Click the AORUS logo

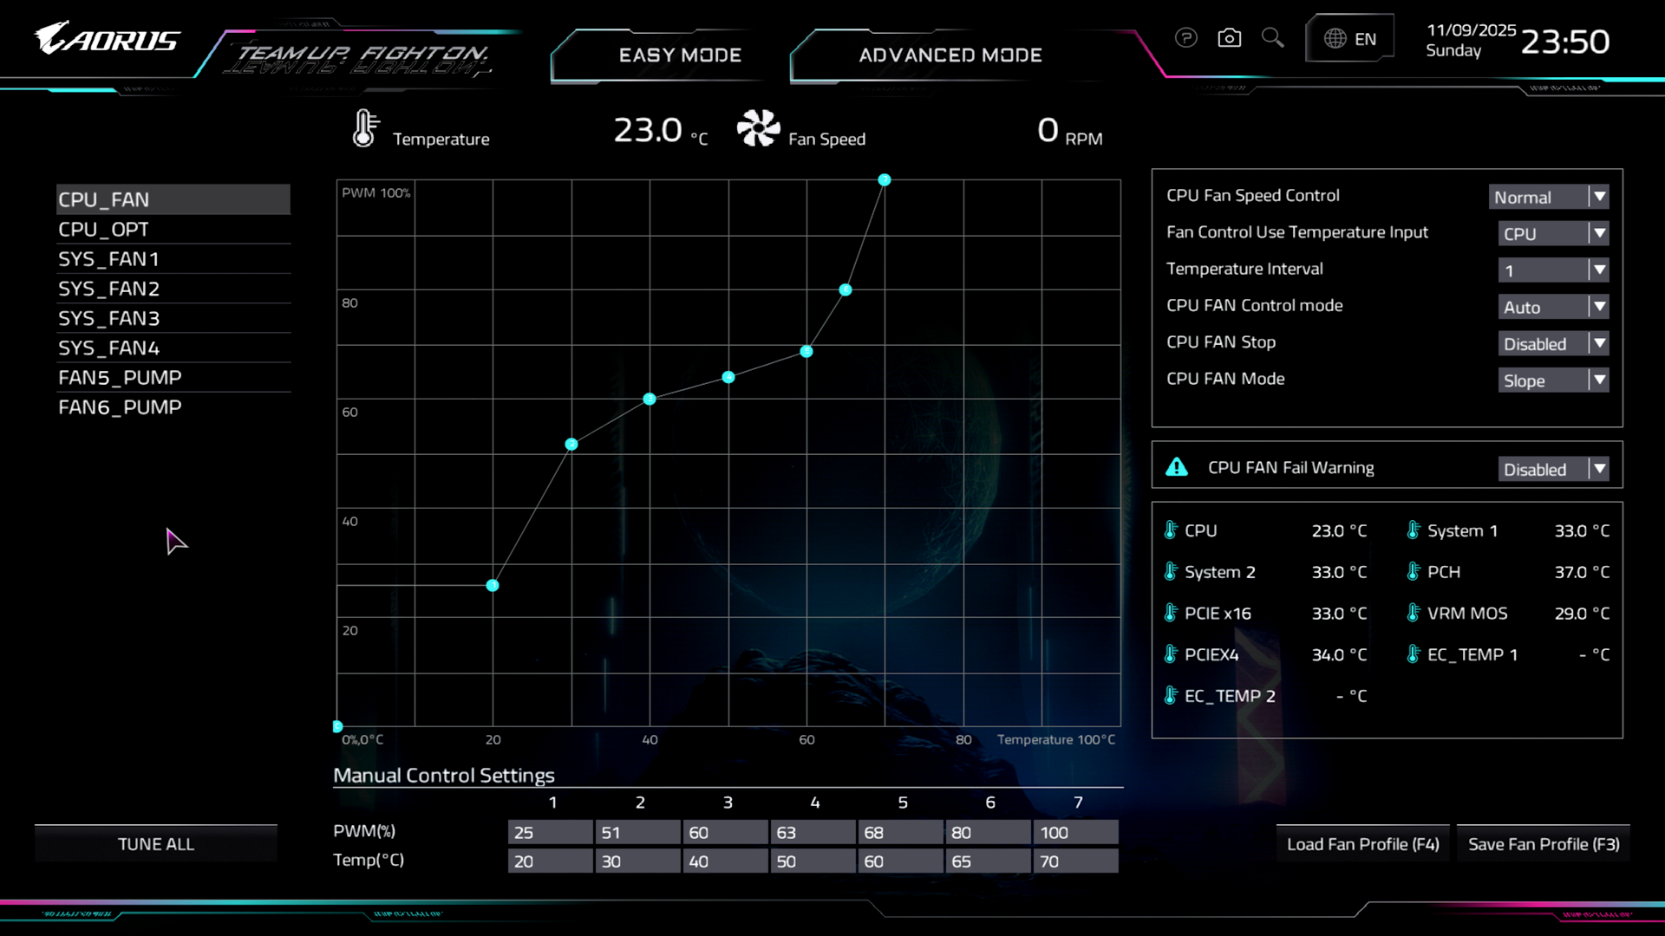pyautogui.click(x=107, y=39)
